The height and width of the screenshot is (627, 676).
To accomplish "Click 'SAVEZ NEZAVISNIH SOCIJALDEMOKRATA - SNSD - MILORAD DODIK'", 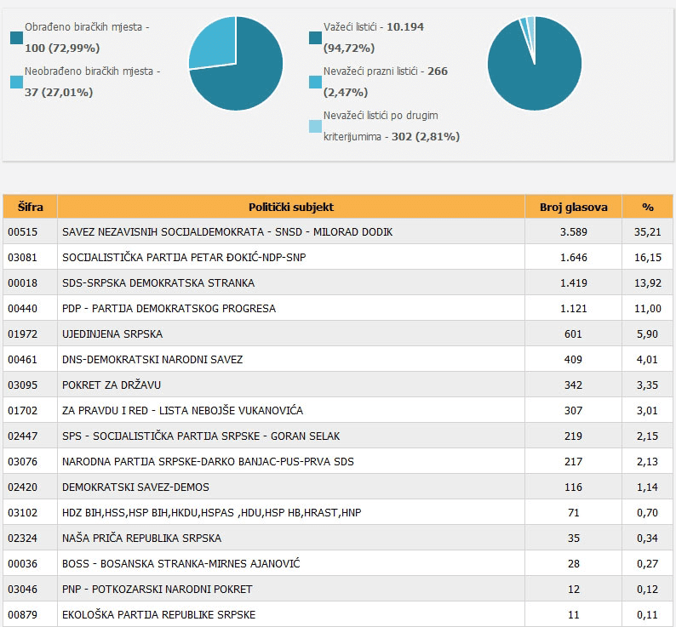I will pos(227,232).
